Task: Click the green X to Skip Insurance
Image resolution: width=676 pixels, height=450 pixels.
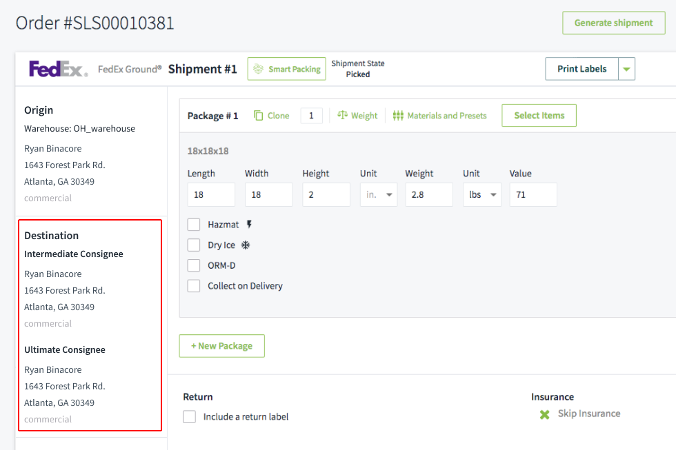Action: click(544, 414)
